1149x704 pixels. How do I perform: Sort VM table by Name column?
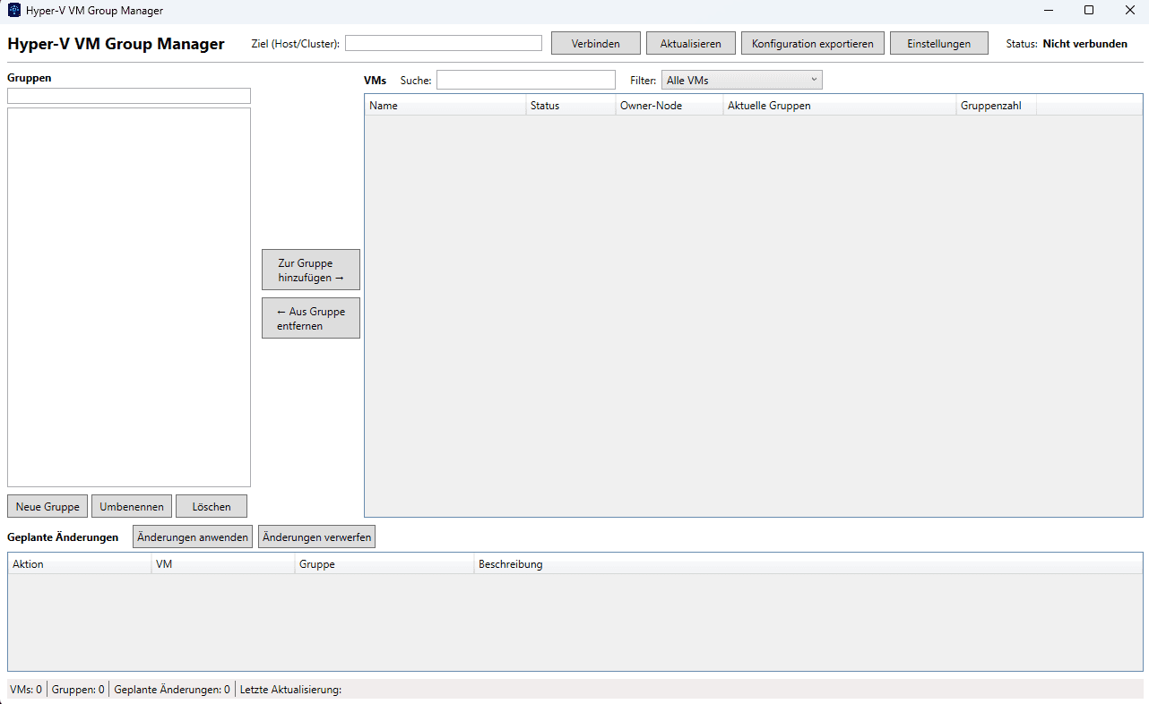click(x=445, y=106)
